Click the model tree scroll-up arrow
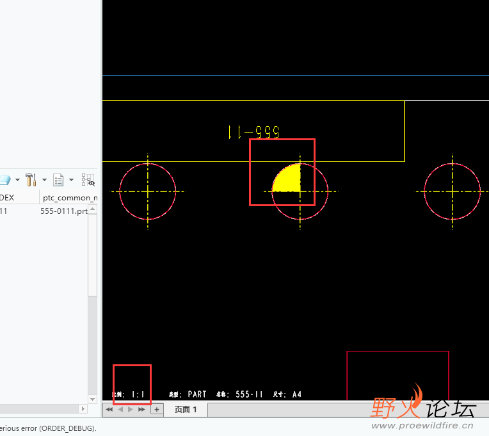 93,209
